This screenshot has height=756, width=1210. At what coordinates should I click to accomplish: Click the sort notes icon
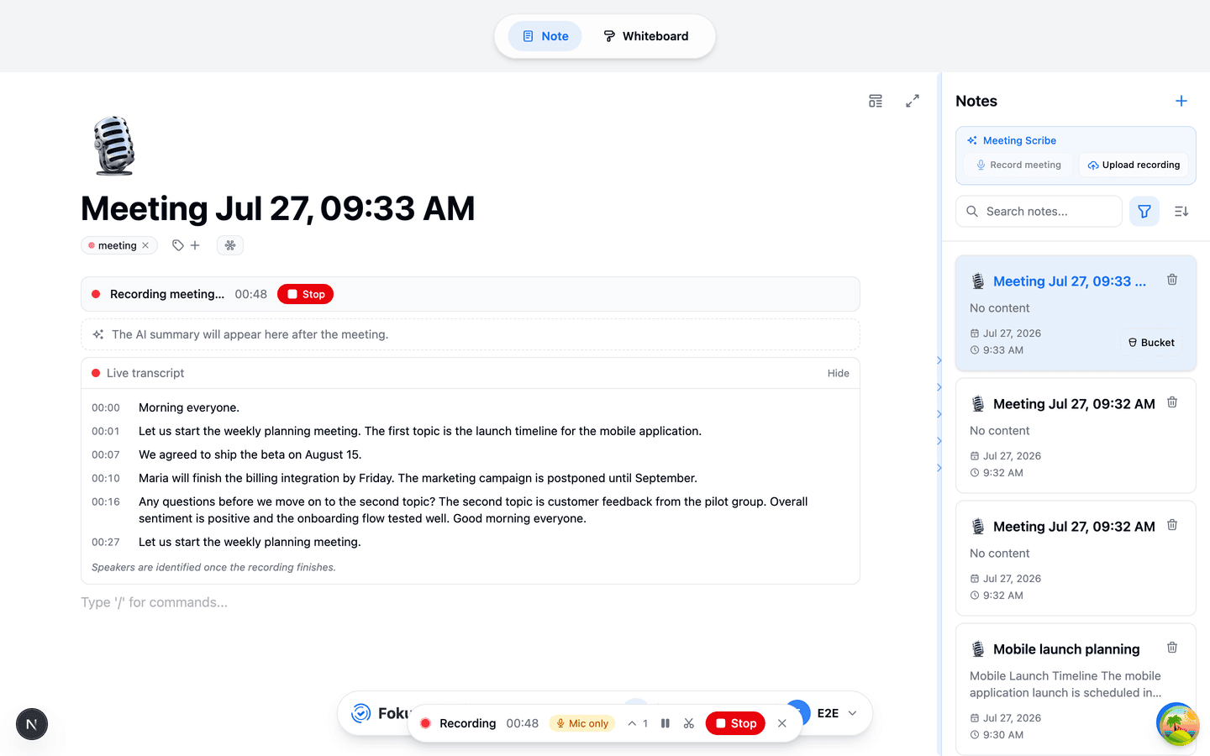tap(1181, 212)
